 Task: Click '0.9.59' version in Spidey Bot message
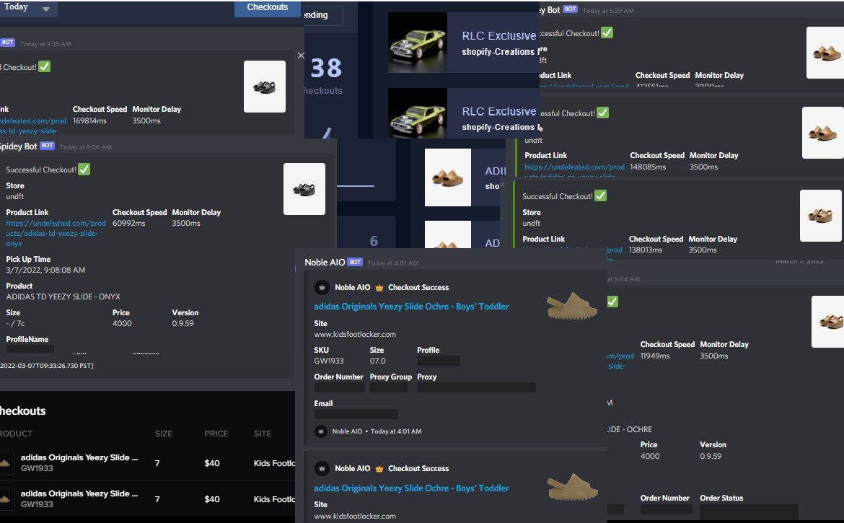pos(183,323)
